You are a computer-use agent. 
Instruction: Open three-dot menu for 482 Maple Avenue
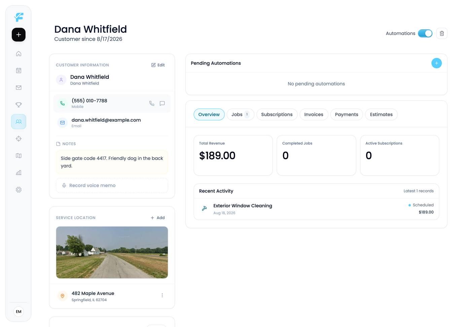click(x=162, y=295)
